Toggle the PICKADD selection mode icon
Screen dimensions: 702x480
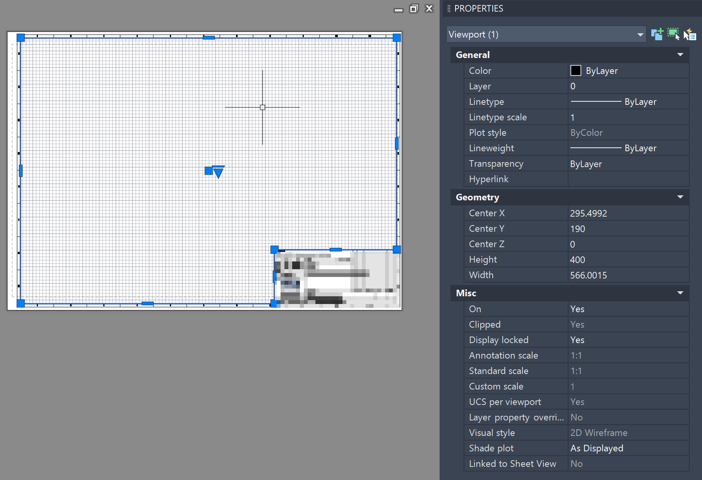pos(657,34)
